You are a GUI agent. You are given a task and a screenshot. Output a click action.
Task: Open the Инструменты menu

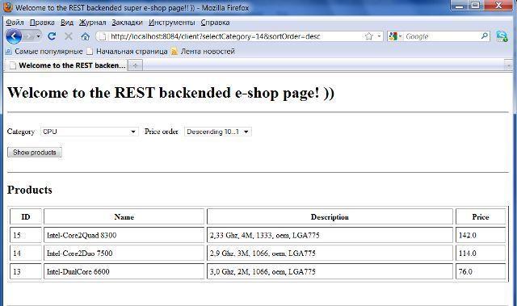pos(171,23)
